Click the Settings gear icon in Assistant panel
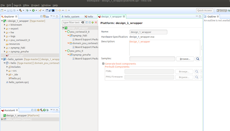Image resolution: width=230 pixels, height=131 pixels. coord(38,110)
